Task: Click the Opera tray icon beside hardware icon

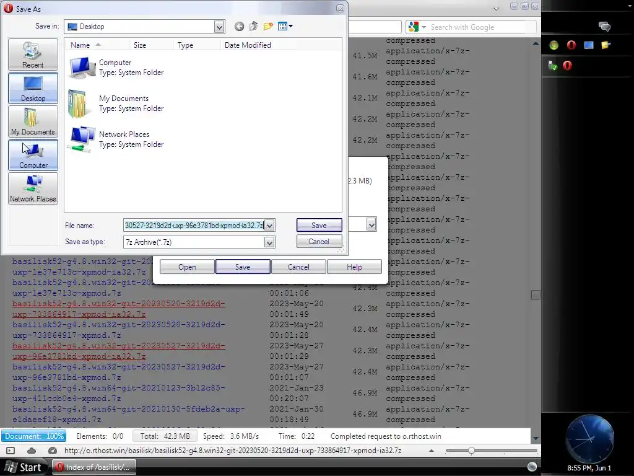Action: (567, 66)
